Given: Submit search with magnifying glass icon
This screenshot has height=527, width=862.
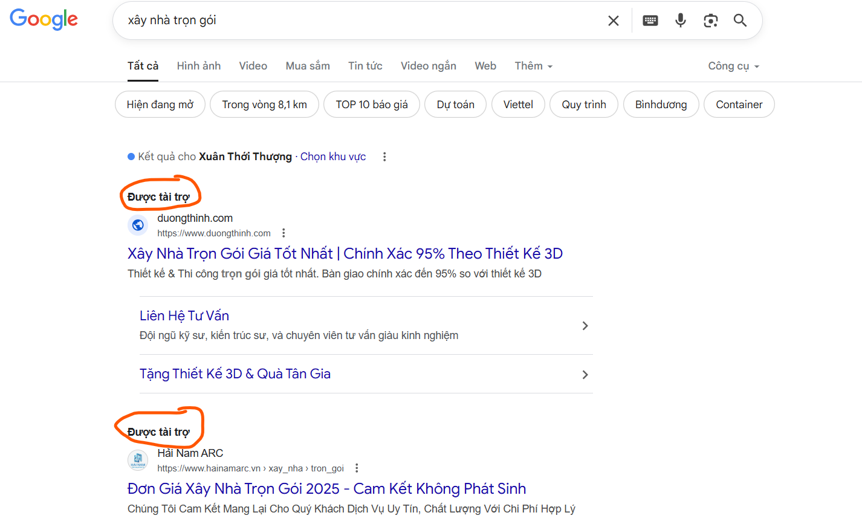Looking at the screenshot, I should tap(740, 21).
